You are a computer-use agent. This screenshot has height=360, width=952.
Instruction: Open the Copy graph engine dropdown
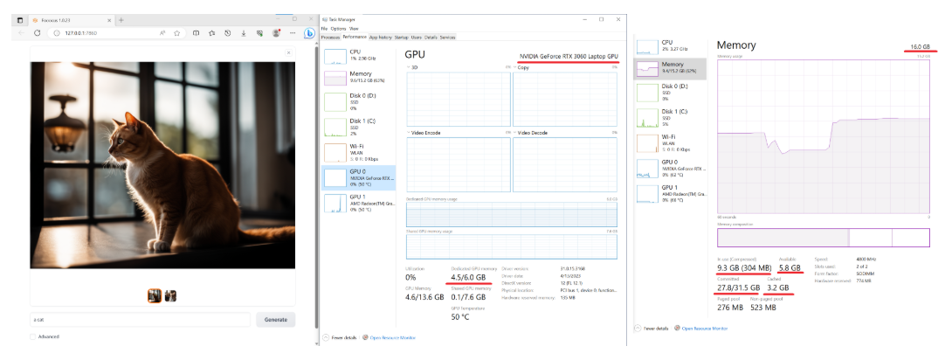coord(515,67)
